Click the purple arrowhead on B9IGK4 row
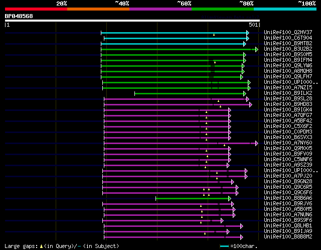321x250 pixels. [x=230, y=110]
